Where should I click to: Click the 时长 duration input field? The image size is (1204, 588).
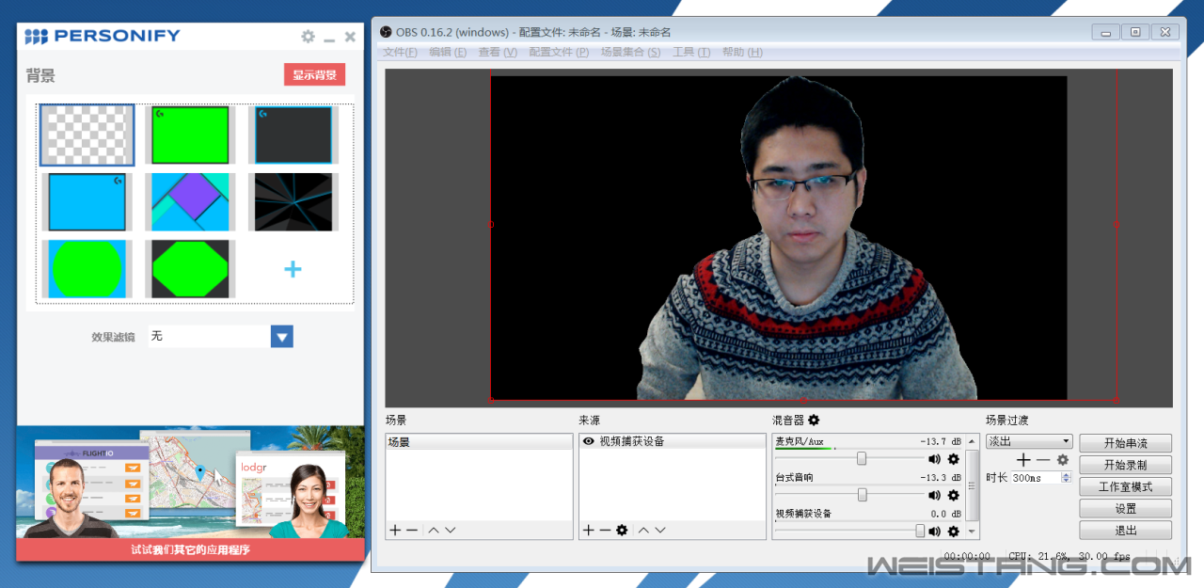1035,478
